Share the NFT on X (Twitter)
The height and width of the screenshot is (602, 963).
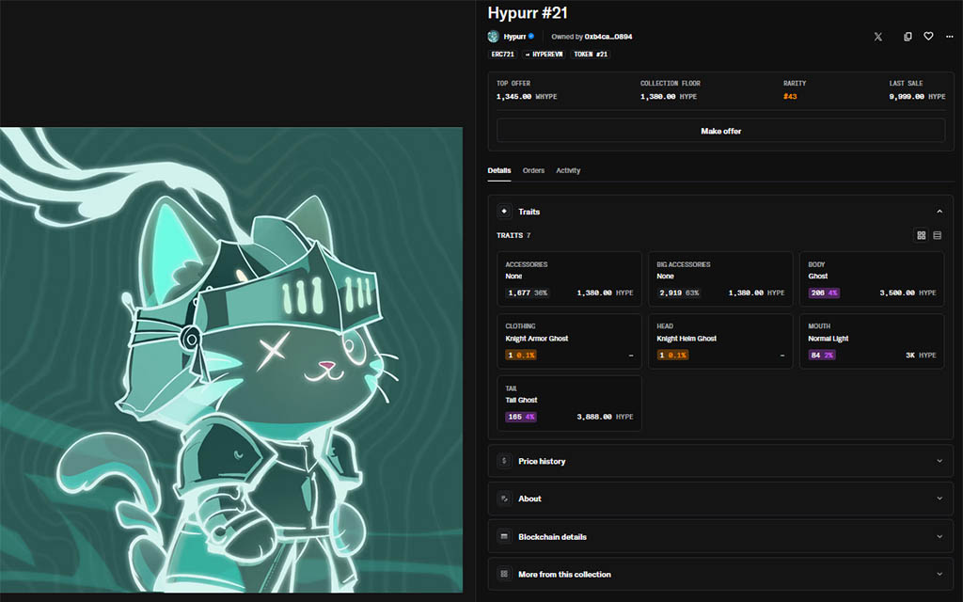(x=877, y=37)
